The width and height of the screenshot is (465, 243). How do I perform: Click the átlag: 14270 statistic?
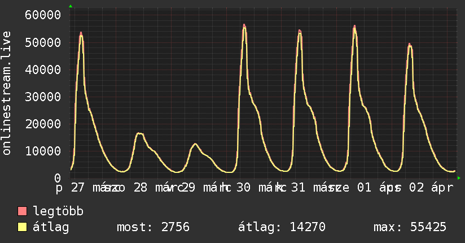coord(282,227)
